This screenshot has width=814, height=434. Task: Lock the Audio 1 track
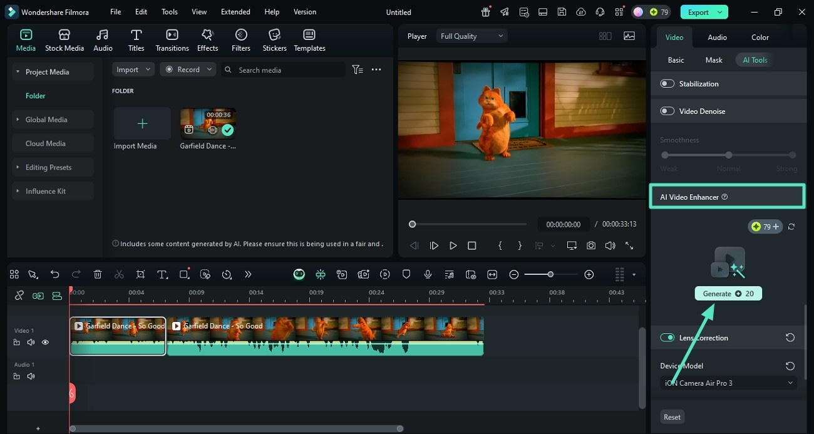(16, 376)
